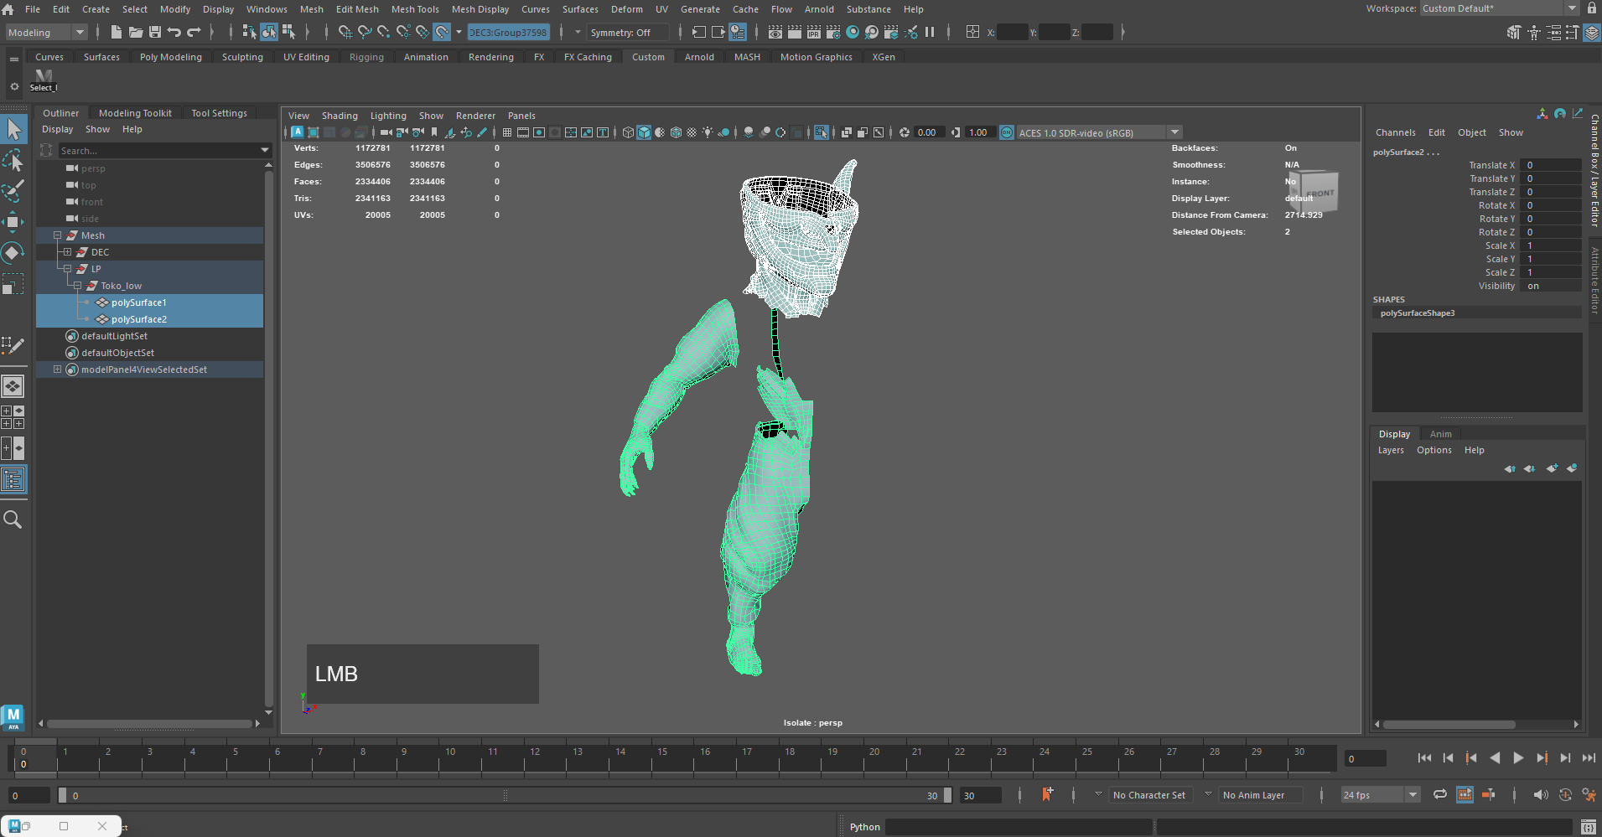Viewport: 1602px width, 837px height.
Task: Select the Paint Selection tool in the toolbox
Action: (x=13, y=191)
